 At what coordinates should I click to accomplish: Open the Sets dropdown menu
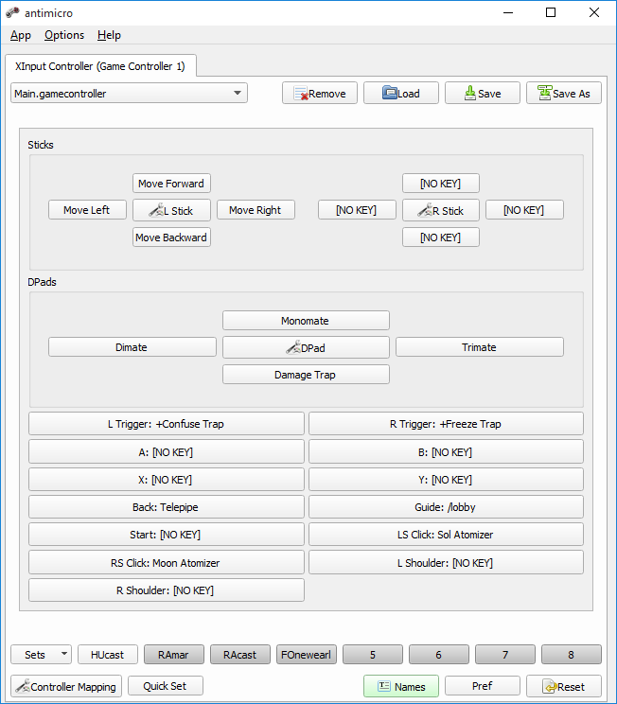point(41,655)
